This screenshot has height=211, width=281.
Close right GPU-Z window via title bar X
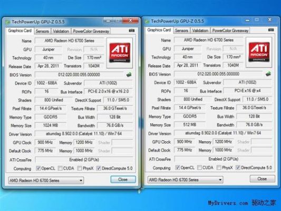point(270,20)
